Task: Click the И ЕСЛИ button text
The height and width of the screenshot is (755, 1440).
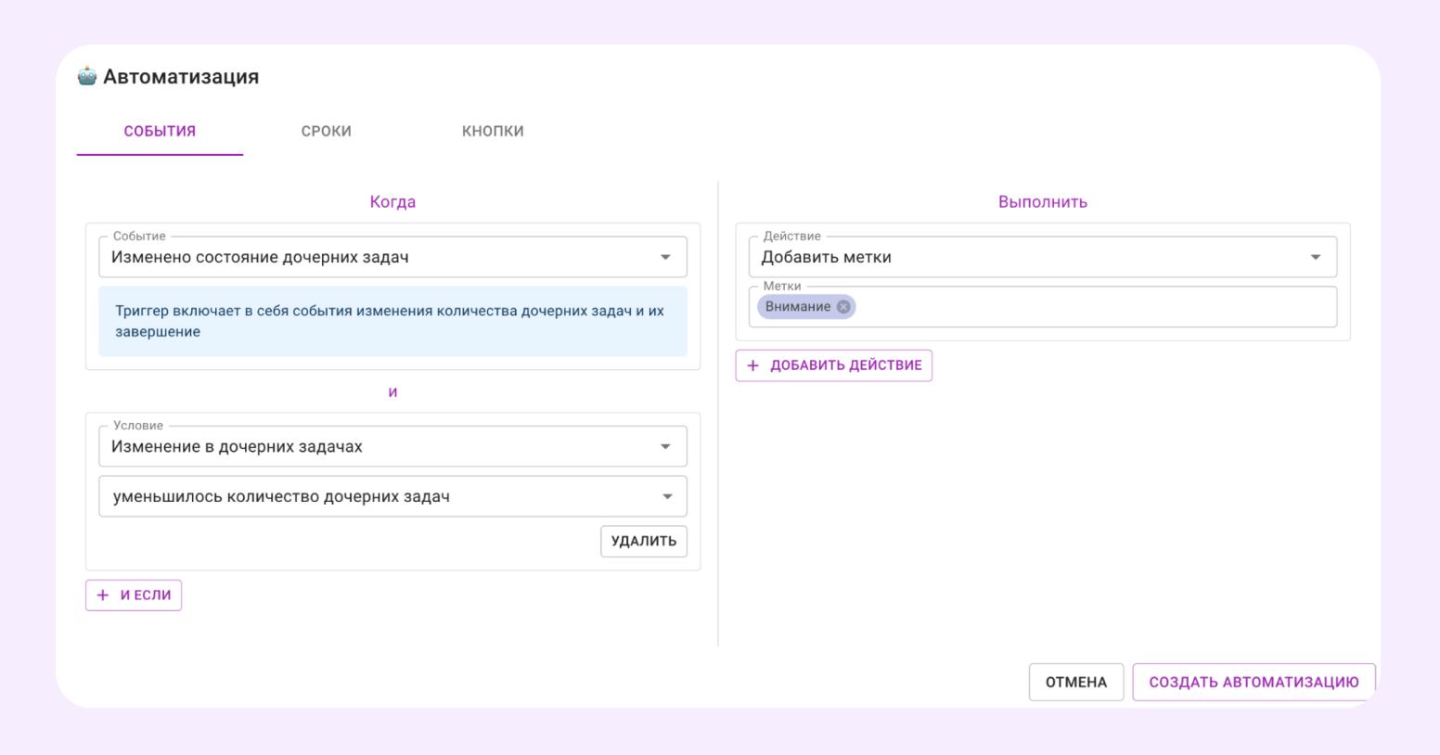Action: (146, 595)
